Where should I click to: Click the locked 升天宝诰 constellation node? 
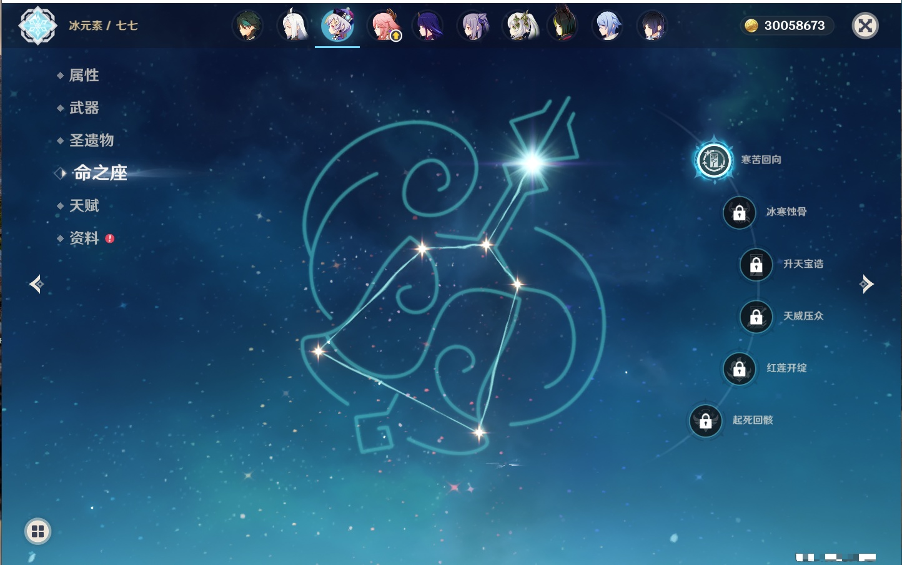click(x=756, y=265)
